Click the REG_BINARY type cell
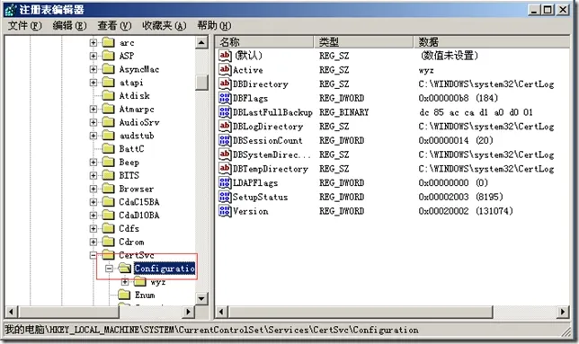 tap(343, 112)
